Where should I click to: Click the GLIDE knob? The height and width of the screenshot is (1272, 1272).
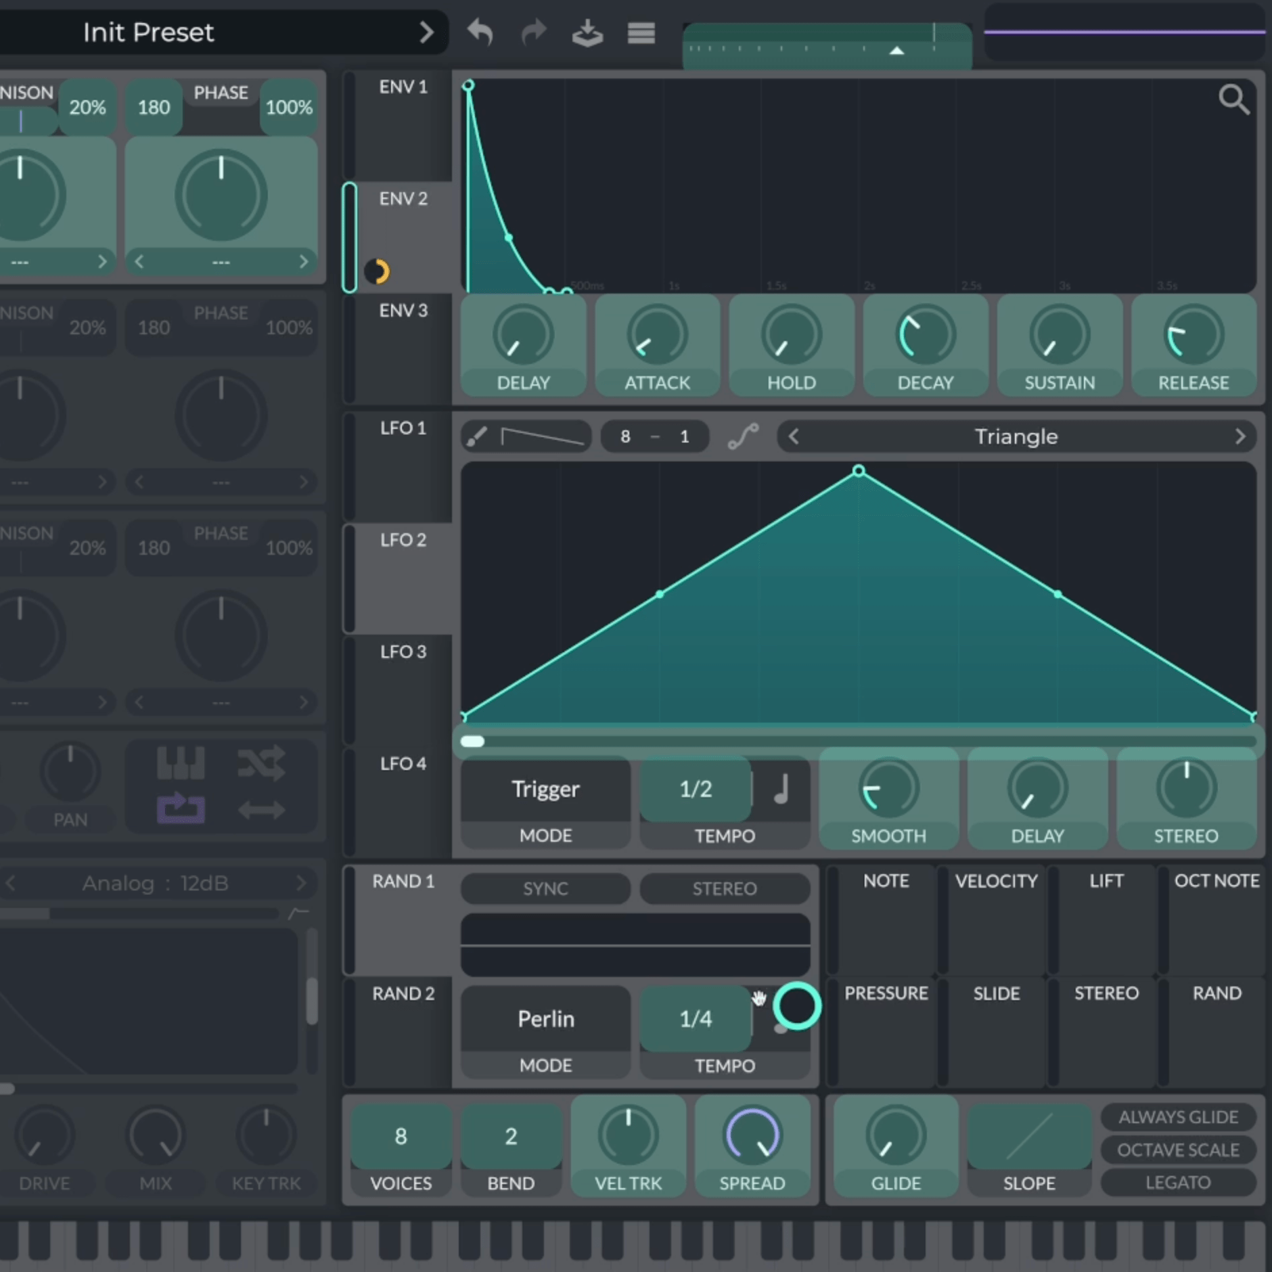pyautogui.click(x=896, y=1135)
